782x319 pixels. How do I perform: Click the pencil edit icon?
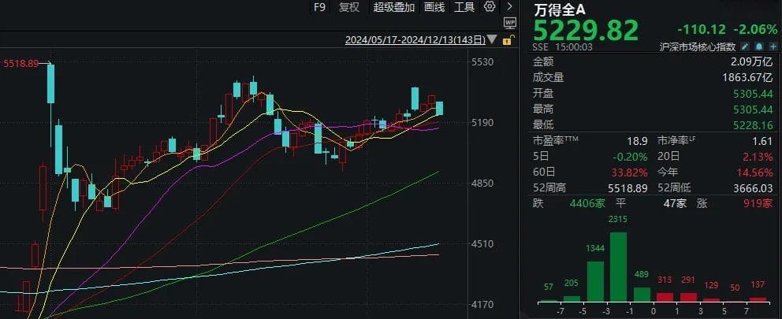tap(745, 46)
